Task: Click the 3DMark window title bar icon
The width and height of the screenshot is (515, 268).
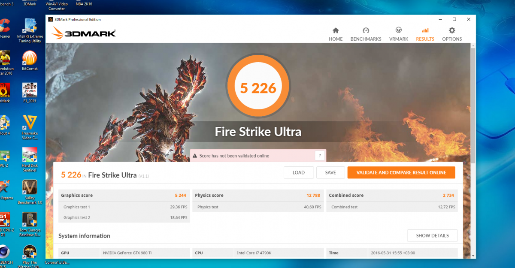Action: pos(50,19)
